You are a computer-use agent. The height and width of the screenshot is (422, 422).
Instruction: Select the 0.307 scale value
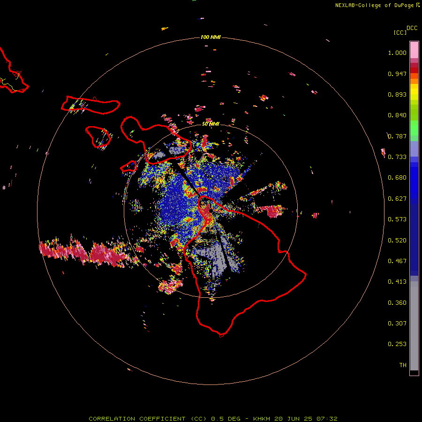point(397,324)
